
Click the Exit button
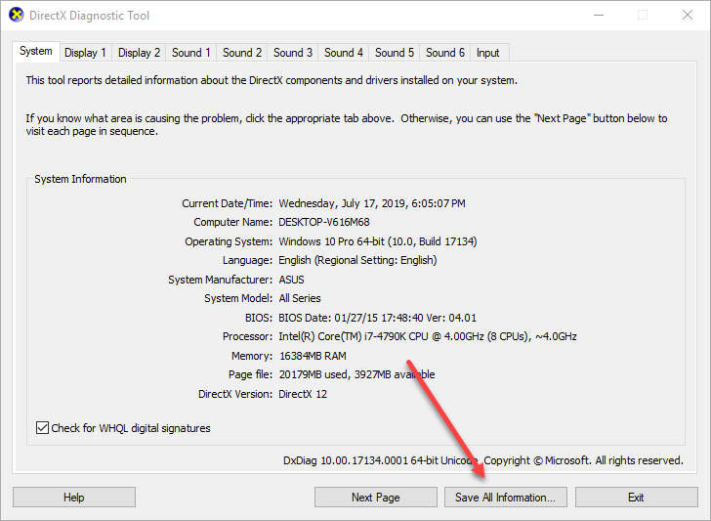[636, 498]
